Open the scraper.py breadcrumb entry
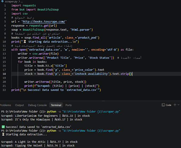181x148 pixels. (x=11, y=2)
